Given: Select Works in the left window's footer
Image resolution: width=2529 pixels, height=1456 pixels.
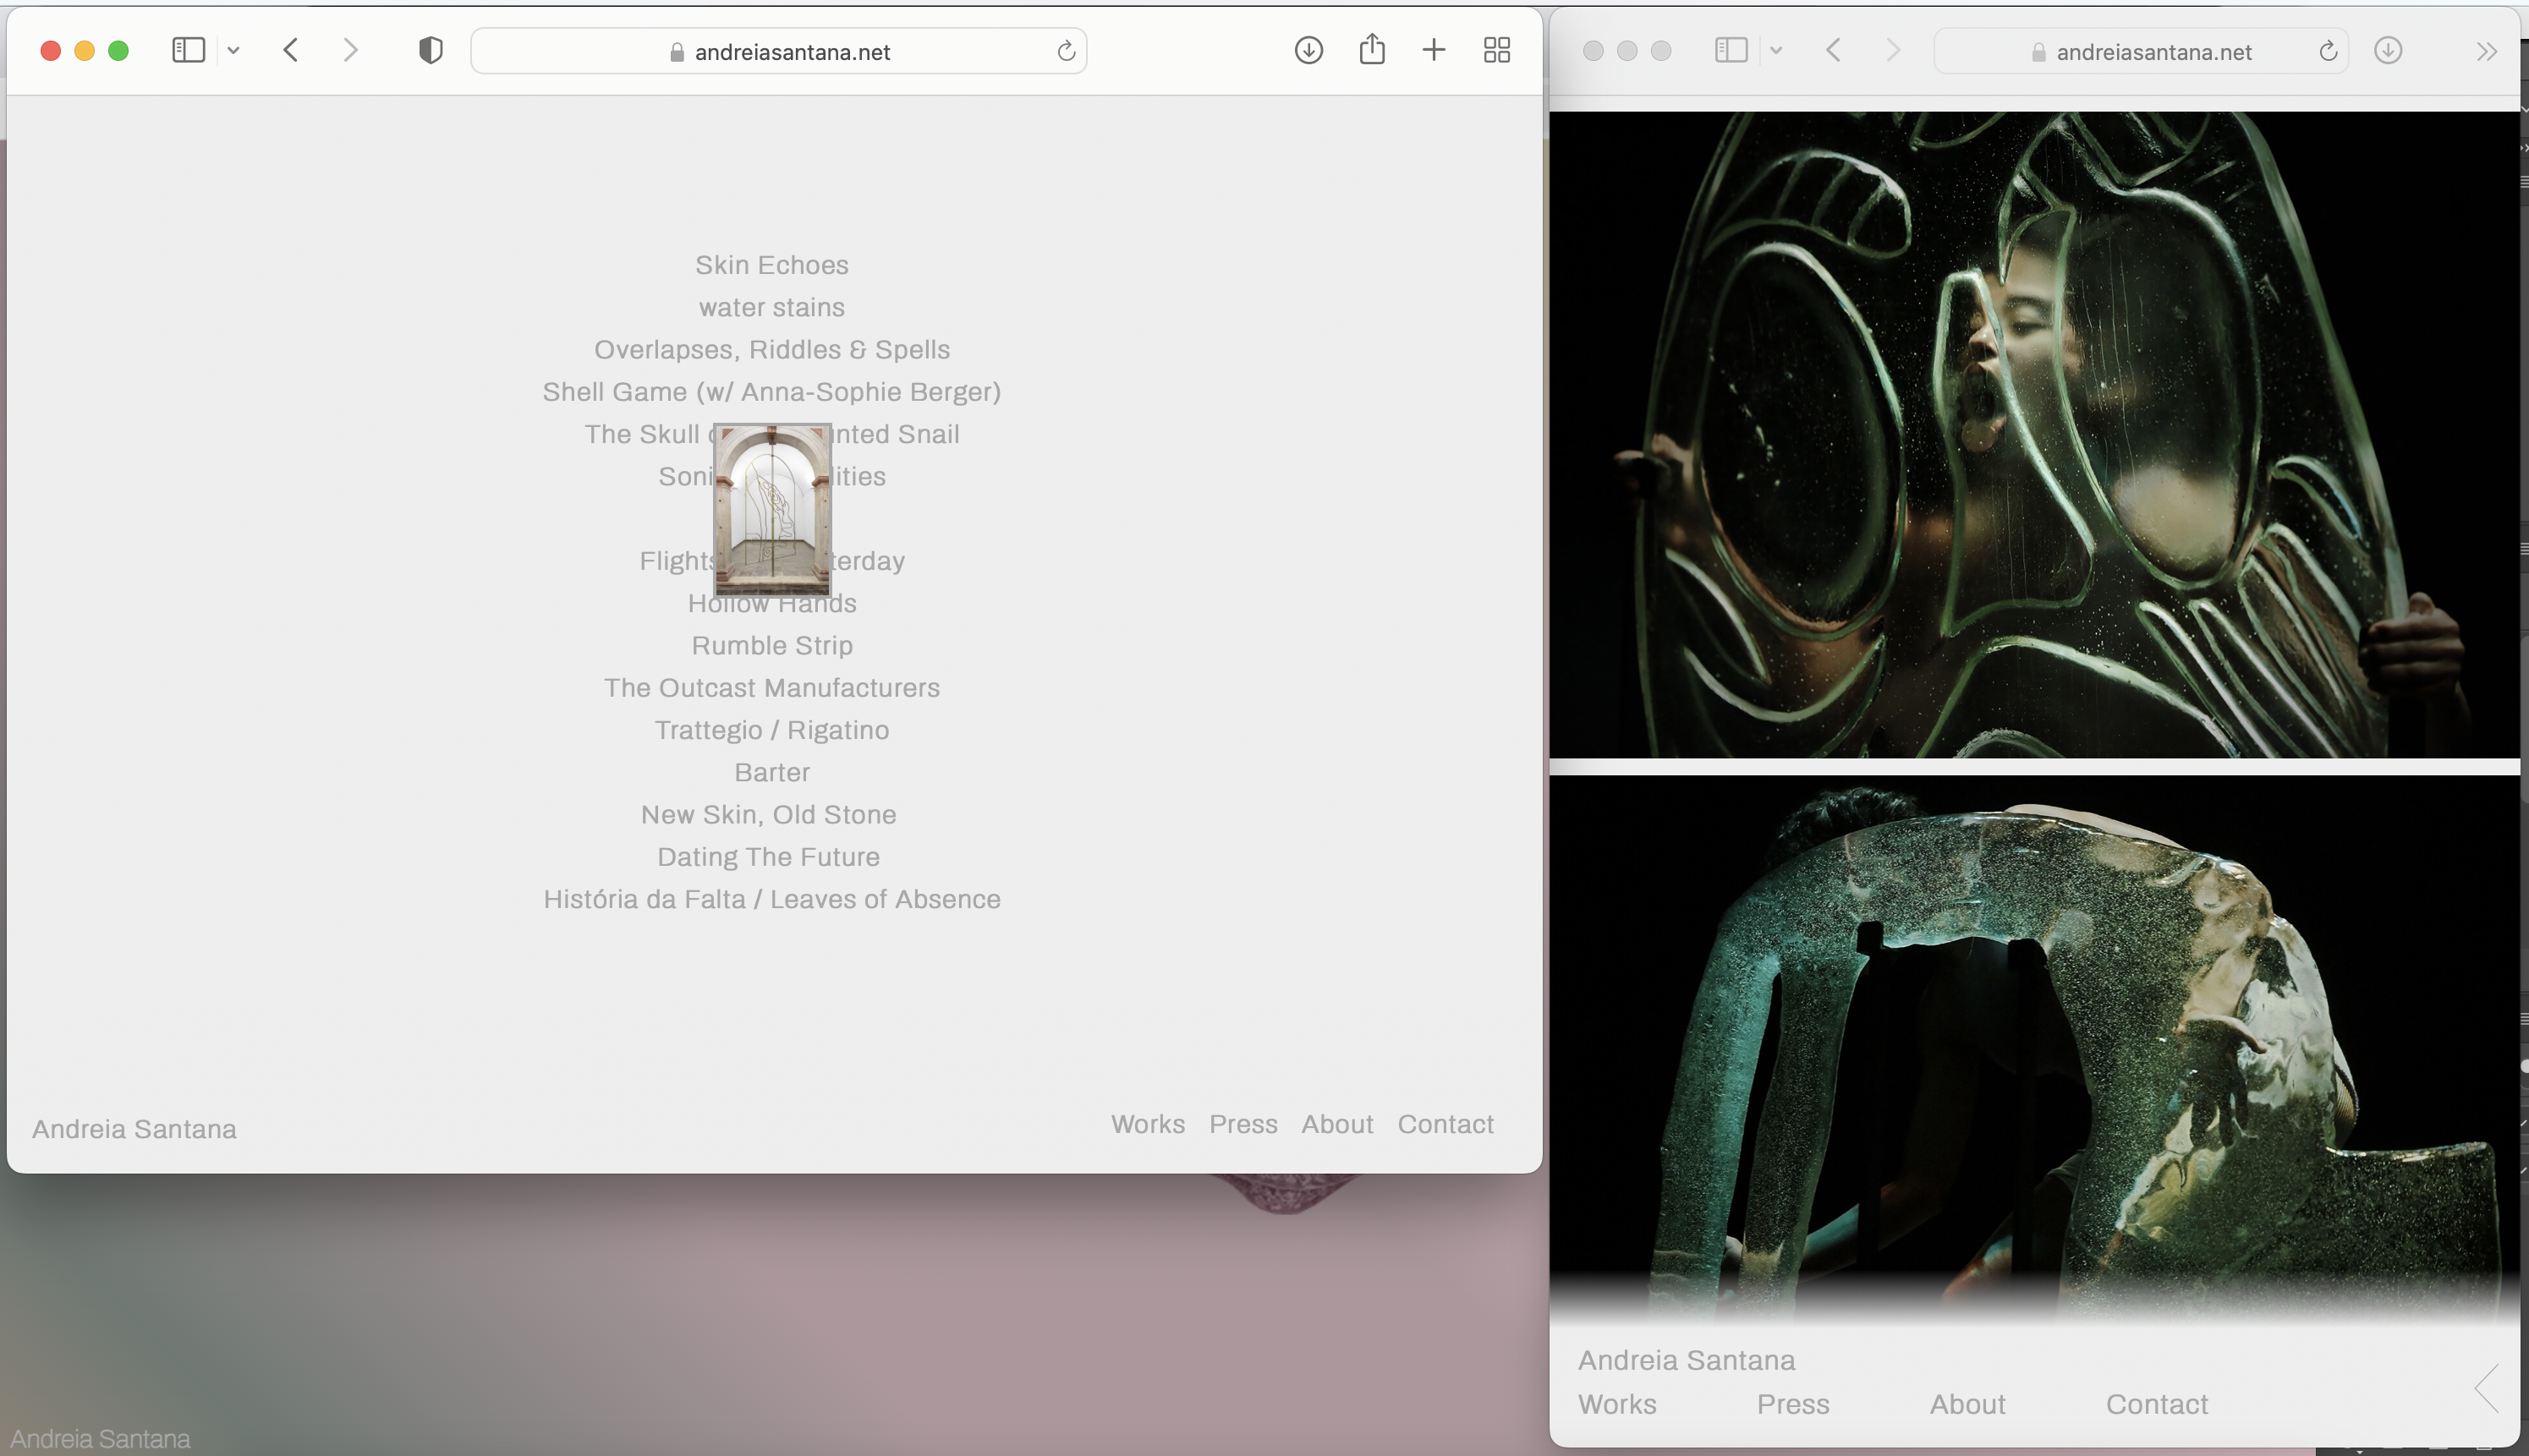Looking at the screenshot, I should coord(1148,1124).
